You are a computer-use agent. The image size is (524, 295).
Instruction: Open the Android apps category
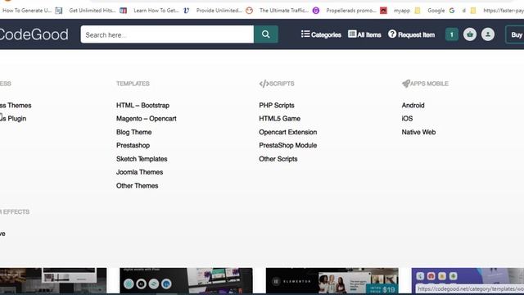pos(413,106)
